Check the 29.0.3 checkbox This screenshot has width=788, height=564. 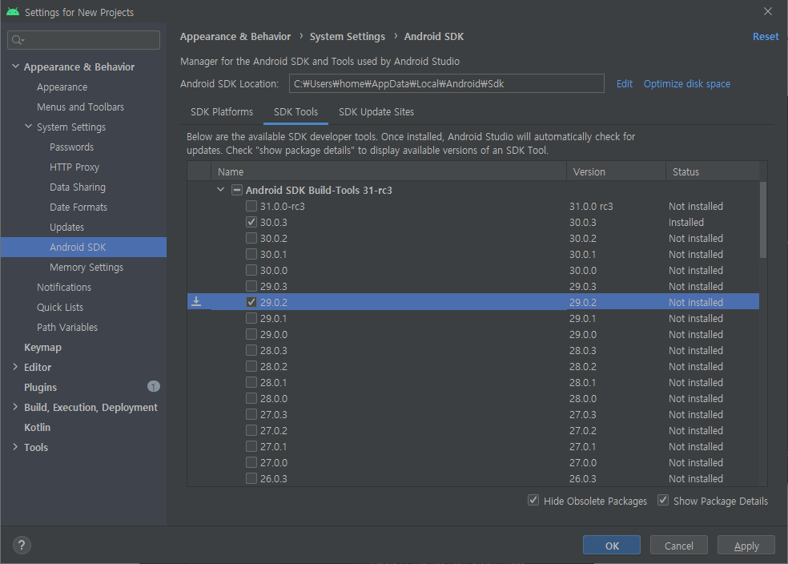coord(251,286)
